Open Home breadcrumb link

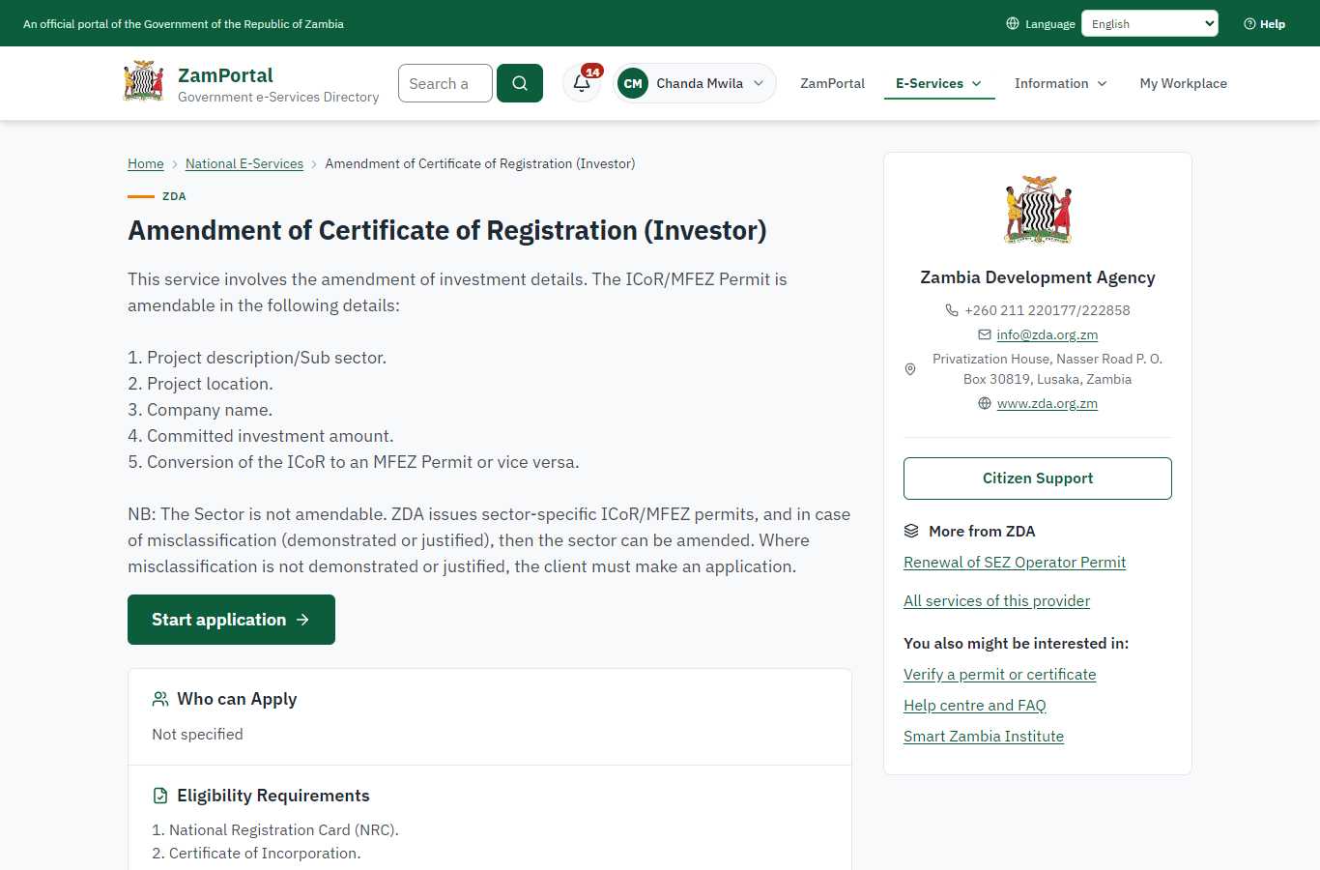click(x=146, y=163)
